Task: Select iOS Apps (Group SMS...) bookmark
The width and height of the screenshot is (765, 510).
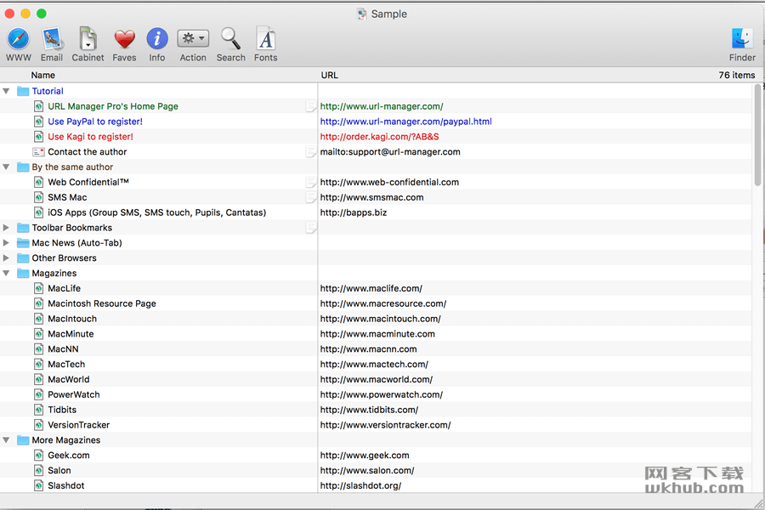Action: 156,212
